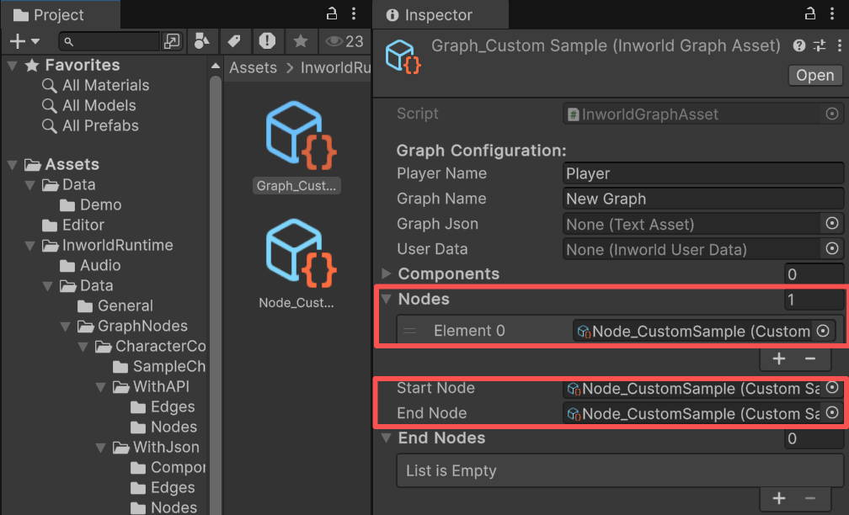Collapse the Nodes section
Image resolution: width=849 pixels, height=515 pixels.
point(387,299)
